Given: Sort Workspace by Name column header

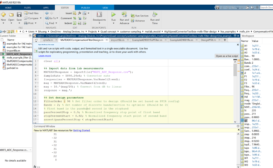Looking at the screenshot, I should (x=245, y=41).
